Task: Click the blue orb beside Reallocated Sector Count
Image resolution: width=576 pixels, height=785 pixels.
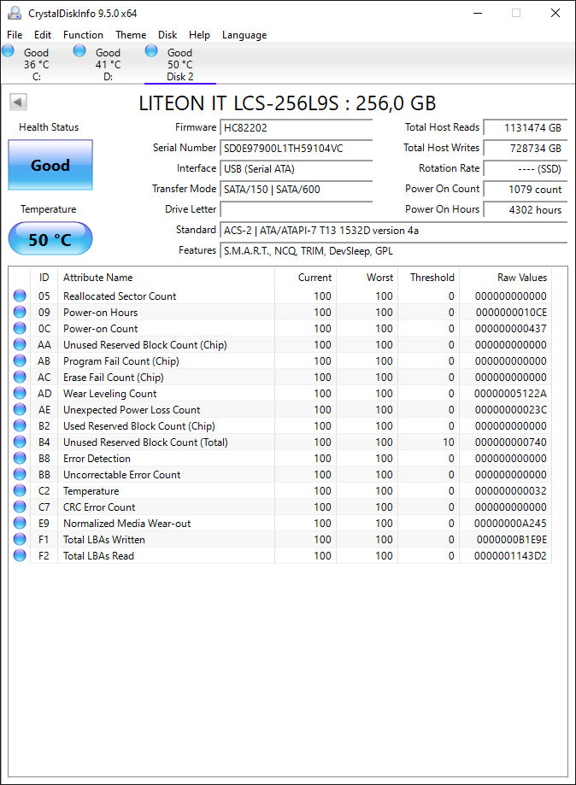Action: point(20,296)
